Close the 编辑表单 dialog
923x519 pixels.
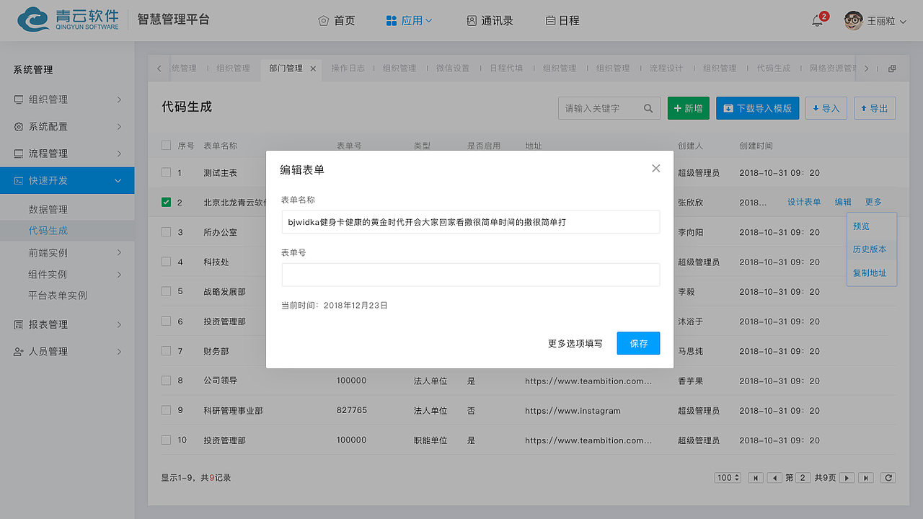(655, 168)
